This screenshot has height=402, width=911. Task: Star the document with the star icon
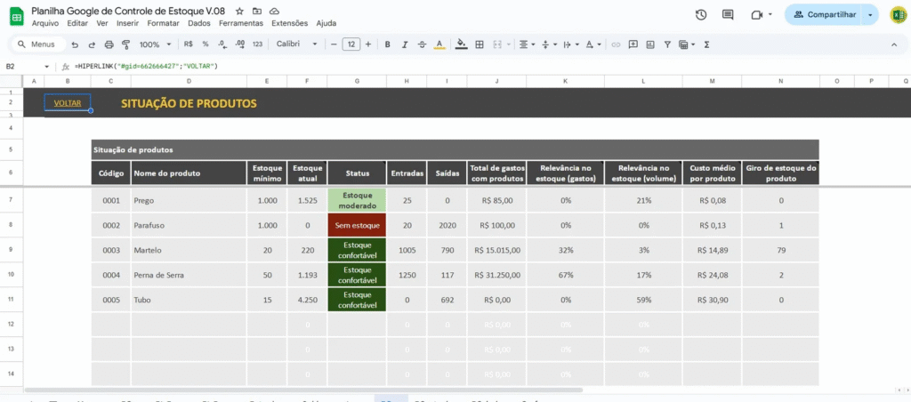pyautogui.click(x=239, y=9)
